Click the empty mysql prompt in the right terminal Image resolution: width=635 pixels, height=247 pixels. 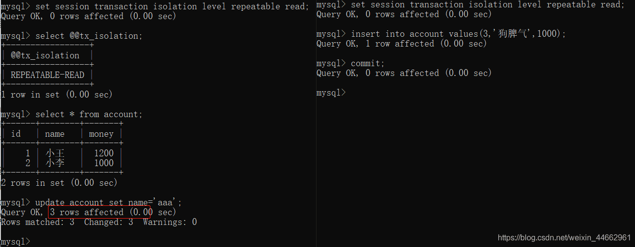[331, 93]
